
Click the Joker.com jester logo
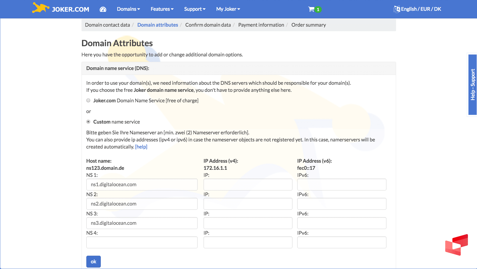pos(41,8)
